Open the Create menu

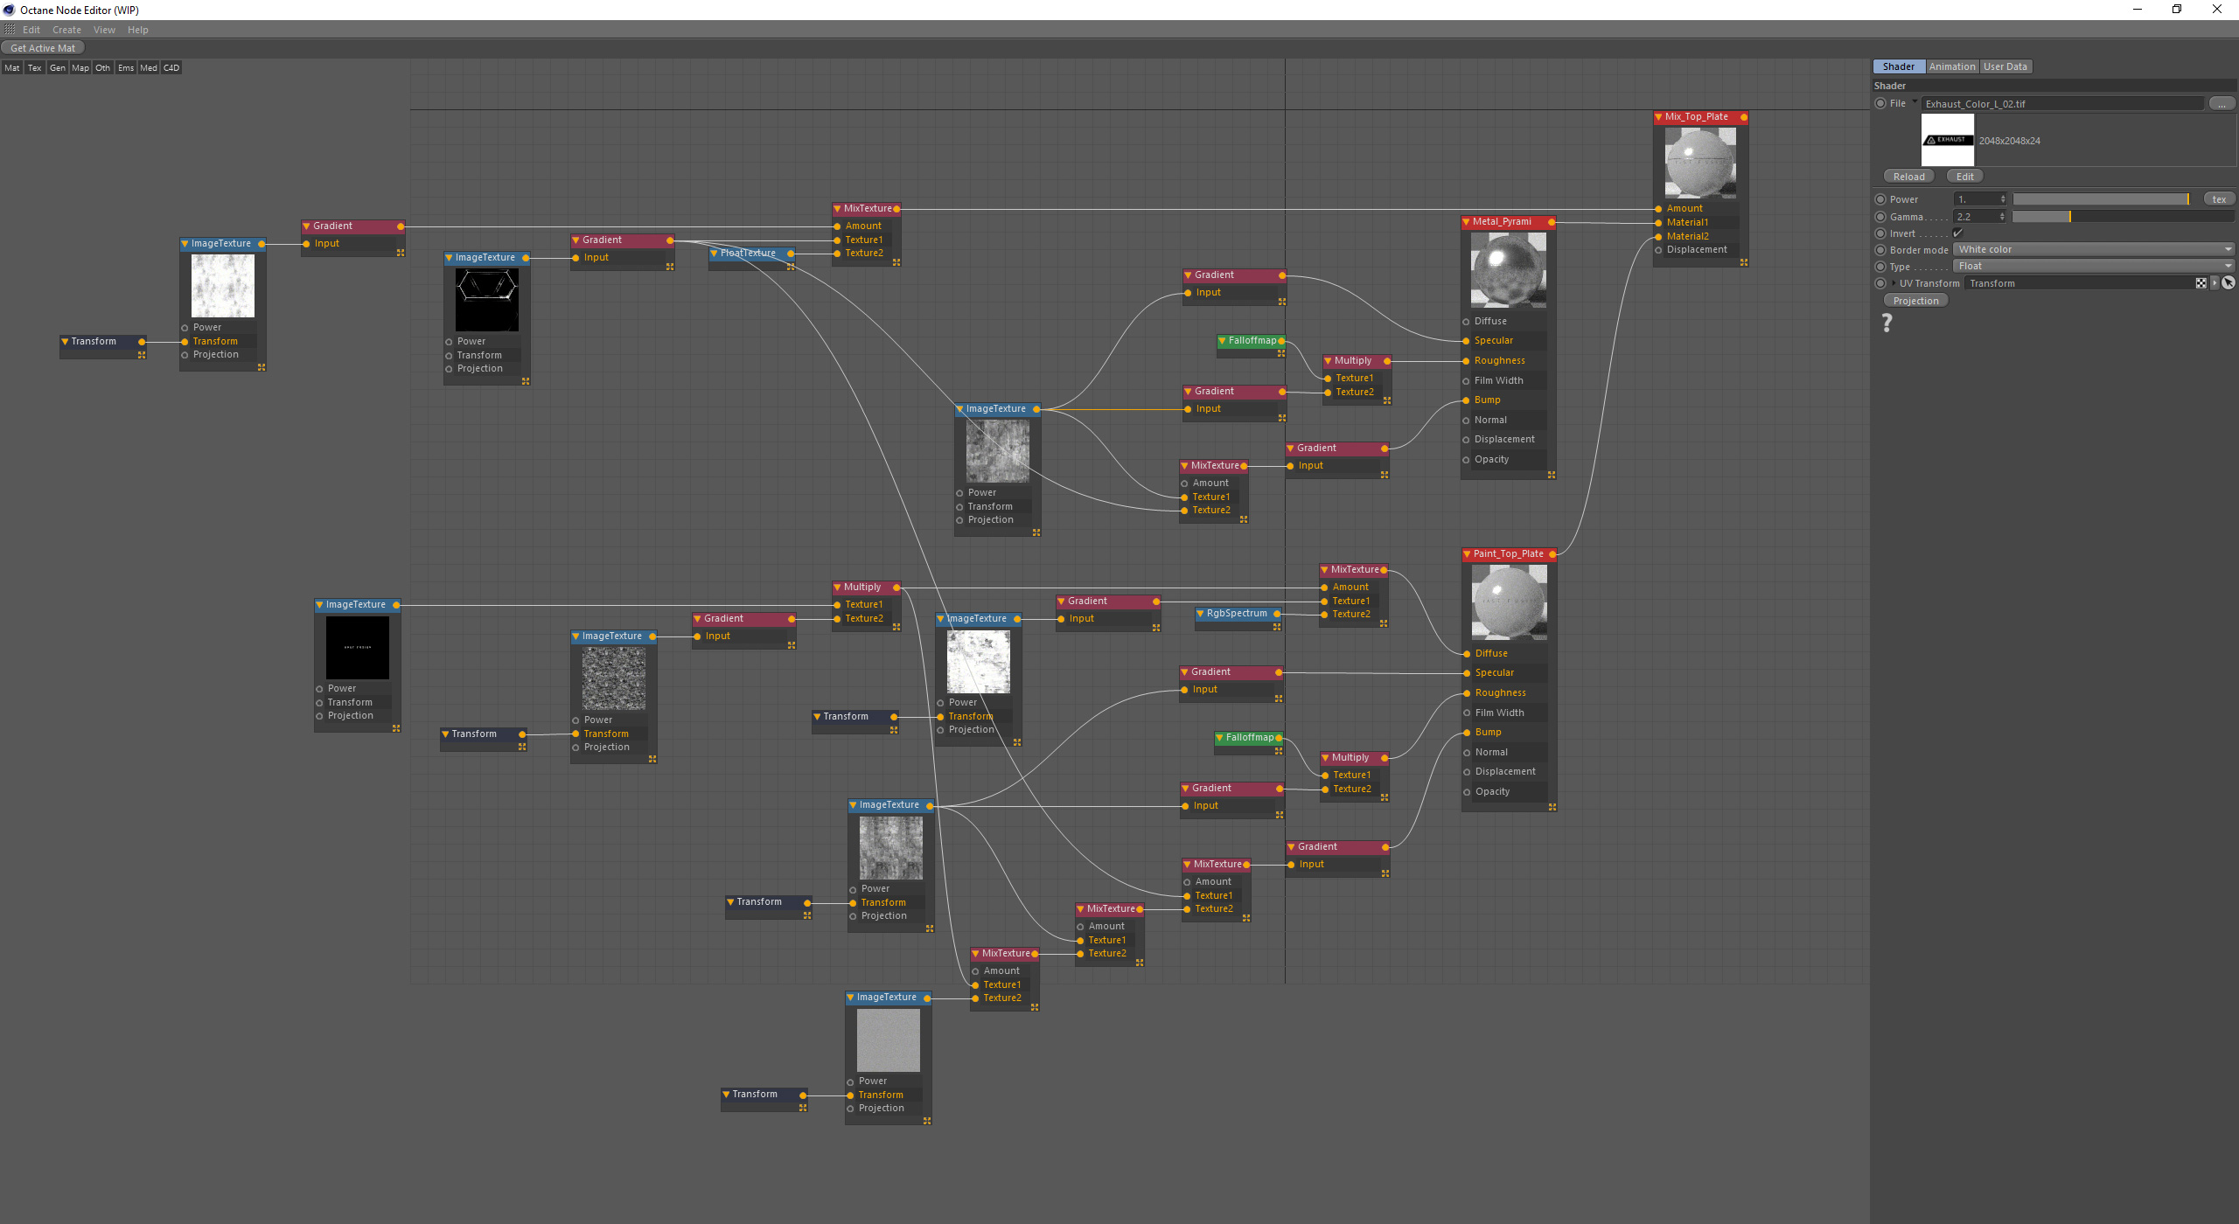click(66, 30)
